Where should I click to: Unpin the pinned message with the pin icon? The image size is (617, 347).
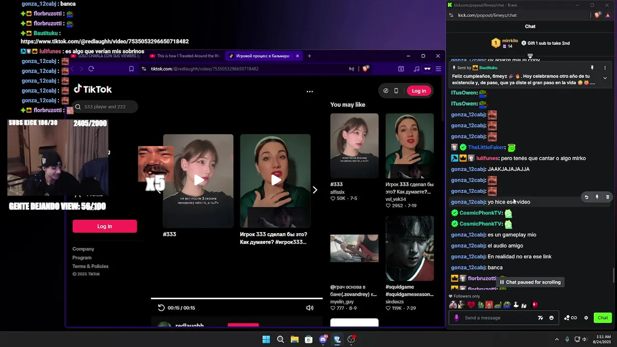(592, 68)
